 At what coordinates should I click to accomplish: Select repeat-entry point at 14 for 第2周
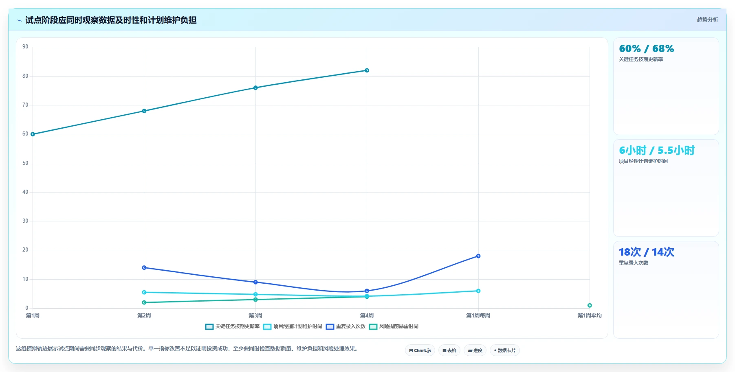pos(144,268)
